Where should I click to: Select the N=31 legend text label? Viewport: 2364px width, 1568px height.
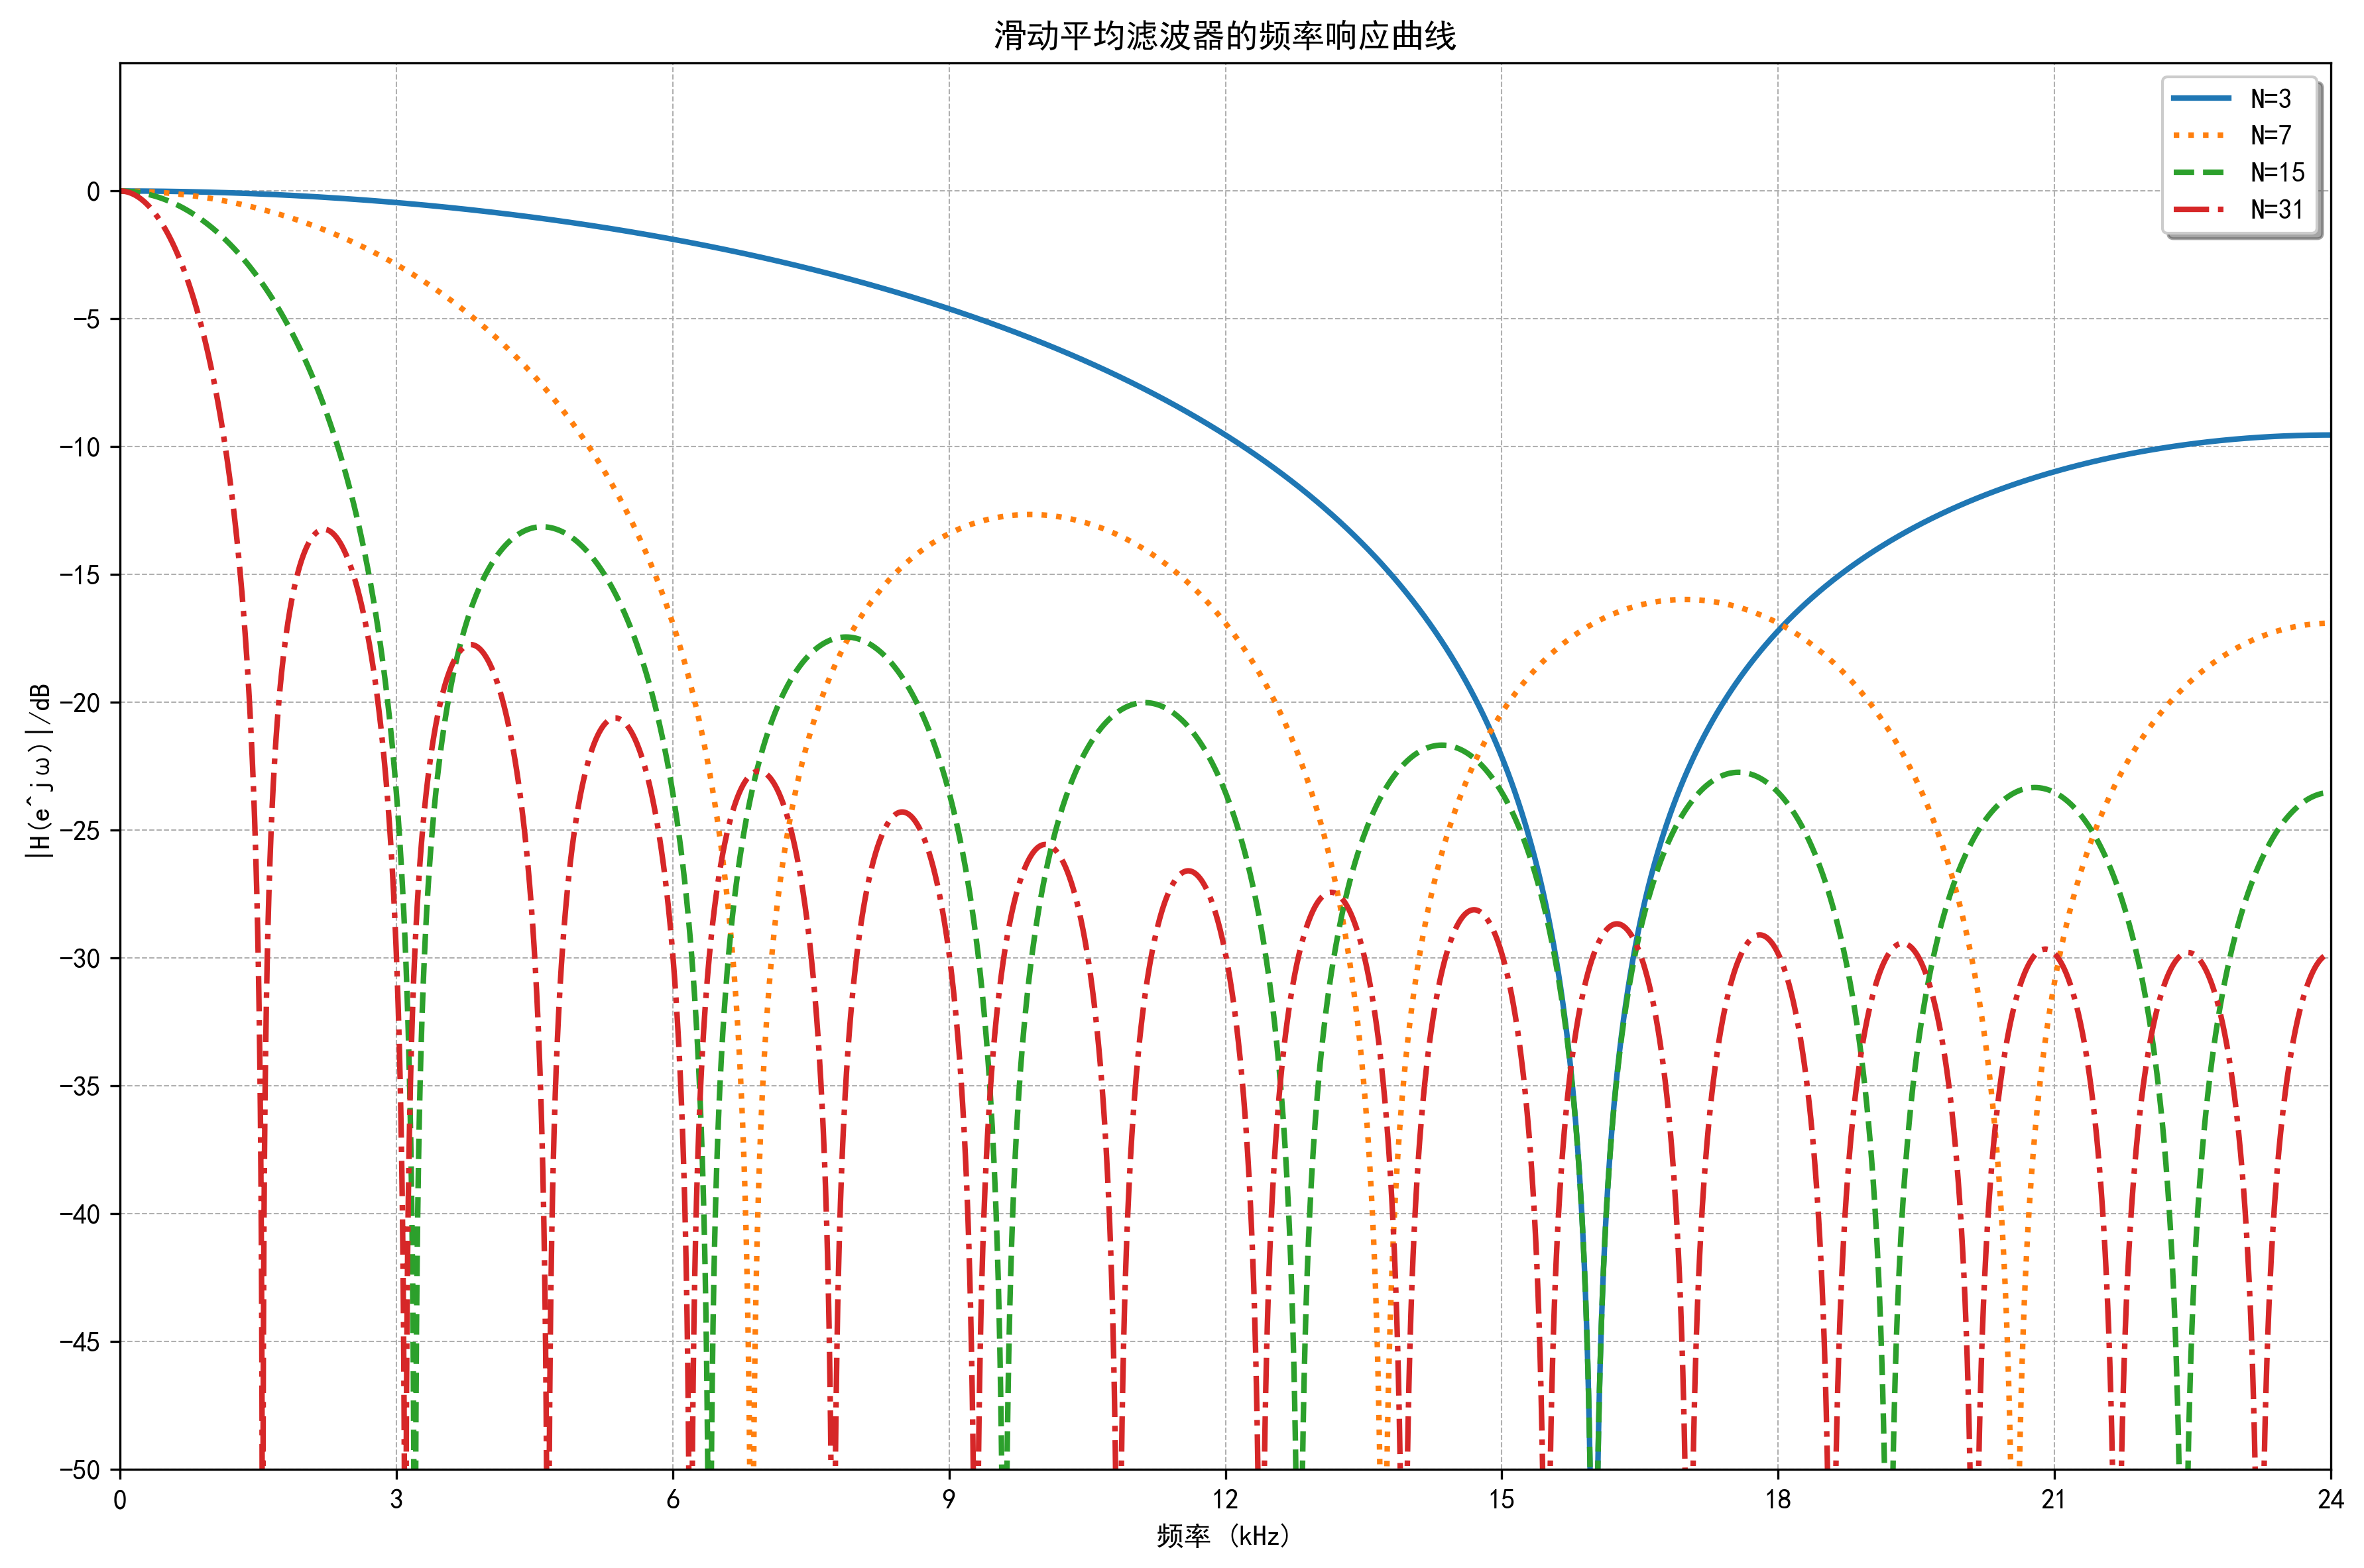pos(2277,210)
